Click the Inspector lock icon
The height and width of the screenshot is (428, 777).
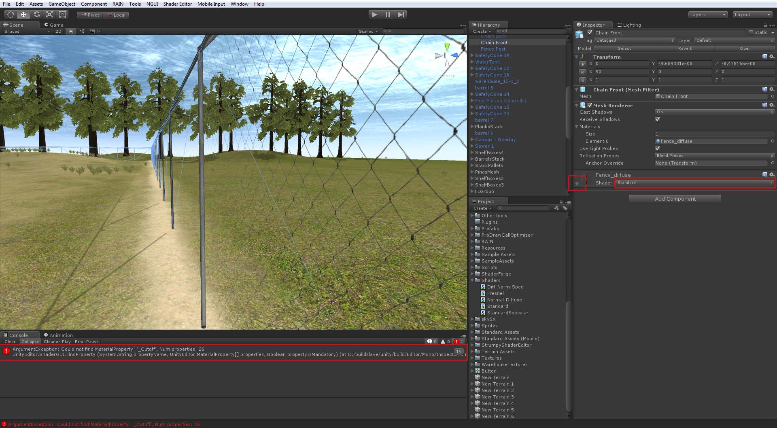pos(765,25)
